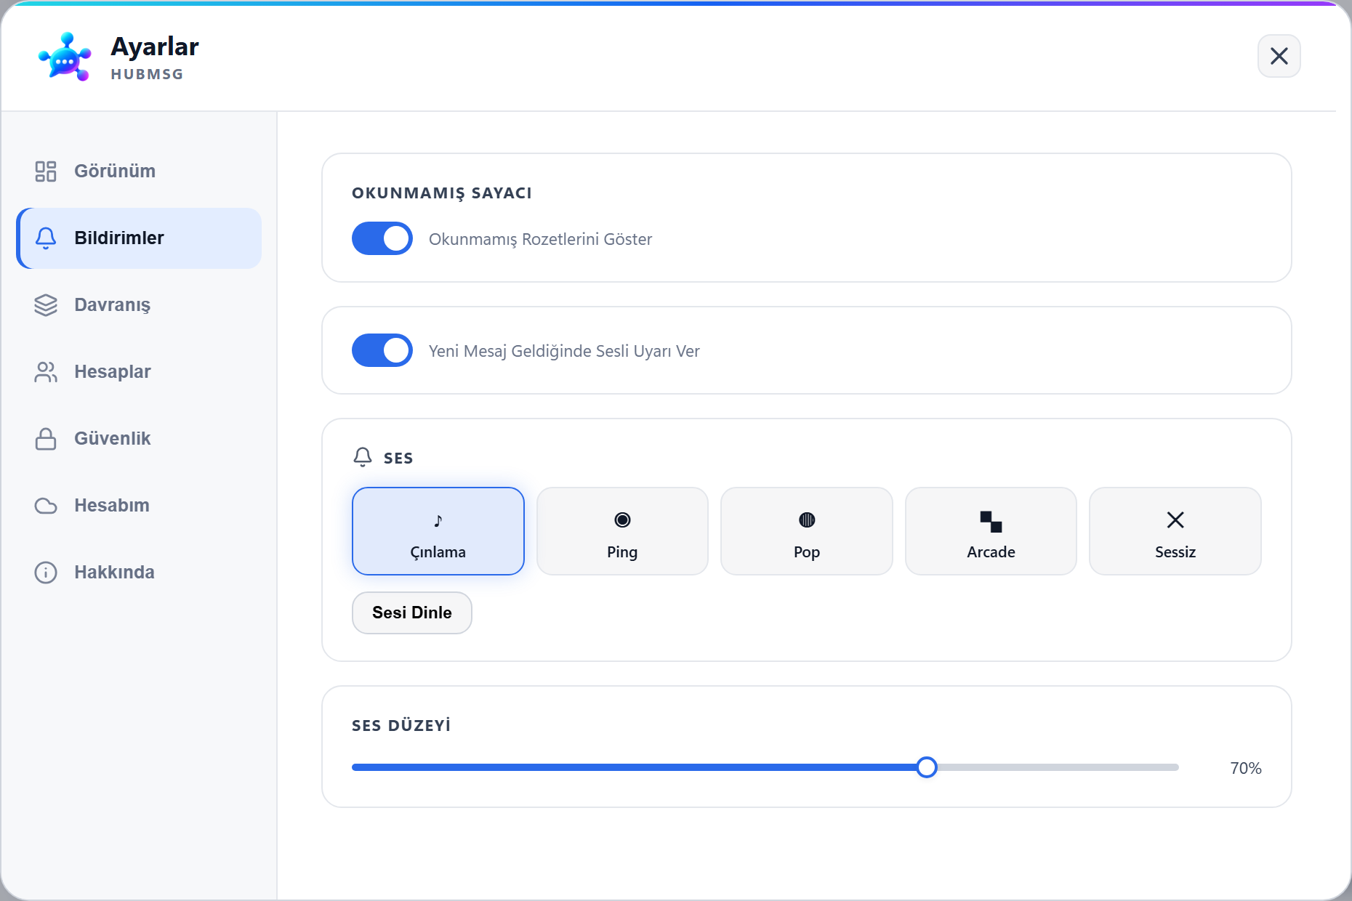
Task: Navigate to the Hesabım section
Action: [139, 505]
